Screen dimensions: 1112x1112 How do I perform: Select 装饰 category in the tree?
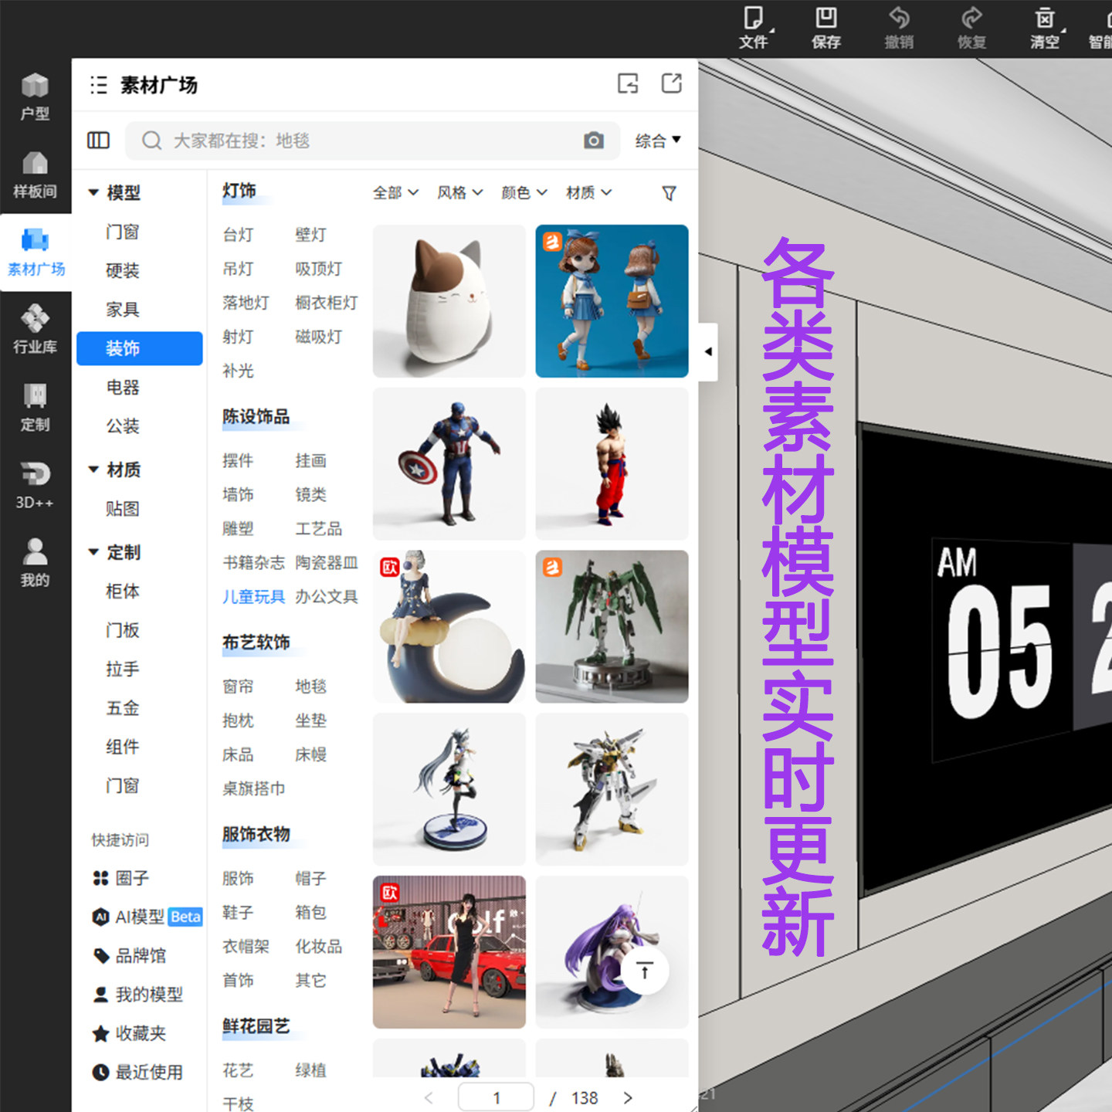tap(140, 348)
